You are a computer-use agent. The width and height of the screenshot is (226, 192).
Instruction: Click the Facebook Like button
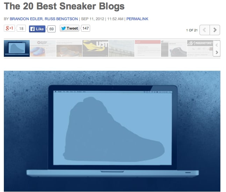37,29
